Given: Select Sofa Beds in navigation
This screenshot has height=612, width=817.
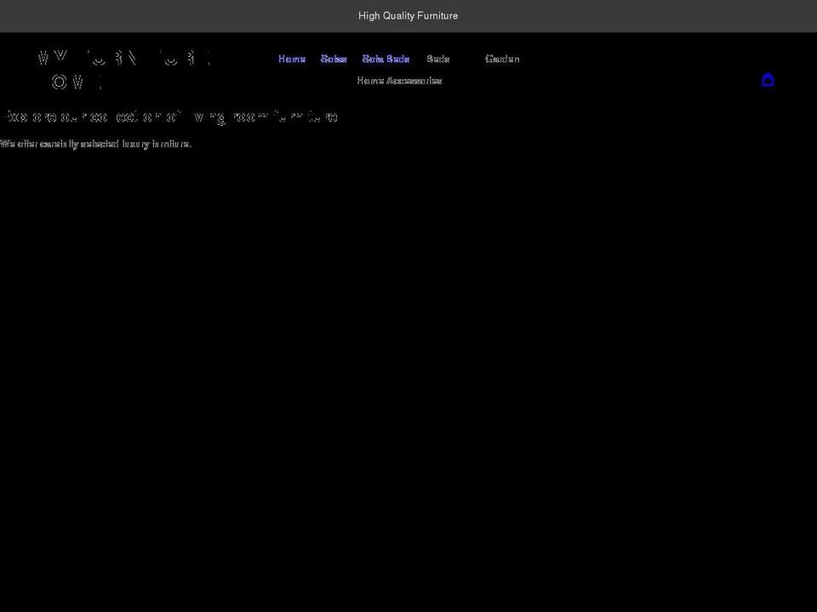Looking at the screenshot, I should pos(386,59).
